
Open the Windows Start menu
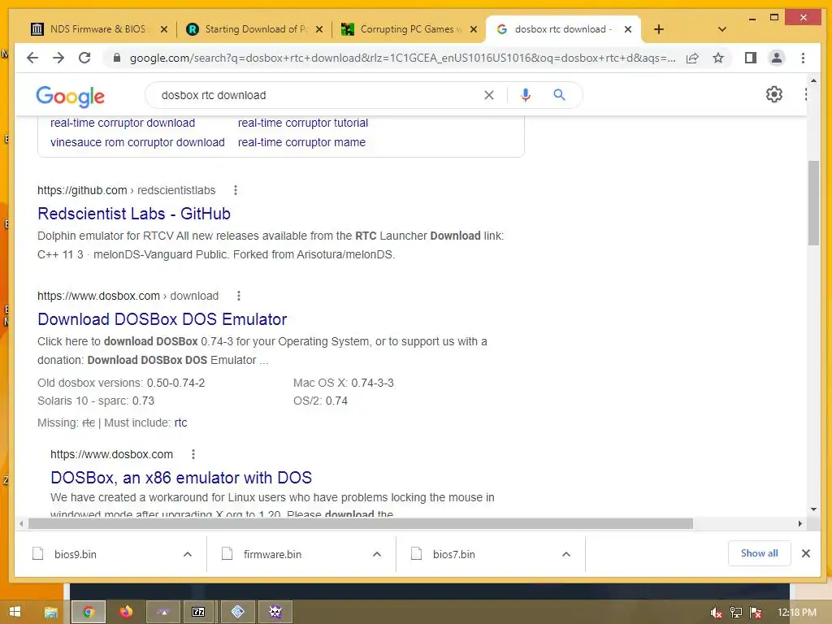tap(15, 612)
